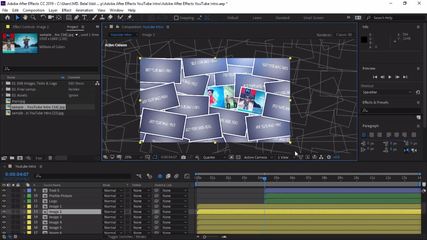Switch to Image 2 composition tab
427x240 pixels.
tap(148, 35)
